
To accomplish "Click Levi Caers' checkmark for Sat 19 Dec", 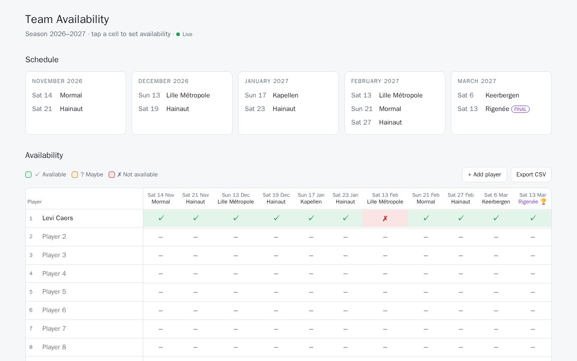I will point(276,218).
